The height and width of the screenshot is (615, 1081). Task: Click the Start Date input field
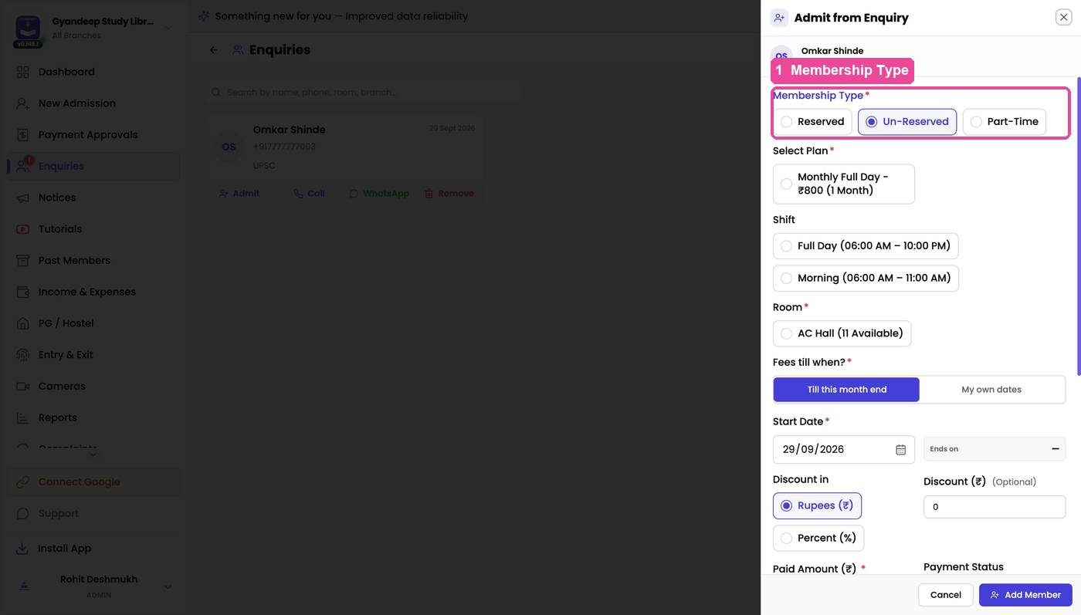[x=844, y=450]
